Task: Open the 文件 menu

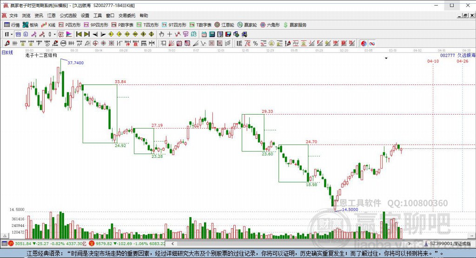Action: pyautogui.click(x=13, y=15)
